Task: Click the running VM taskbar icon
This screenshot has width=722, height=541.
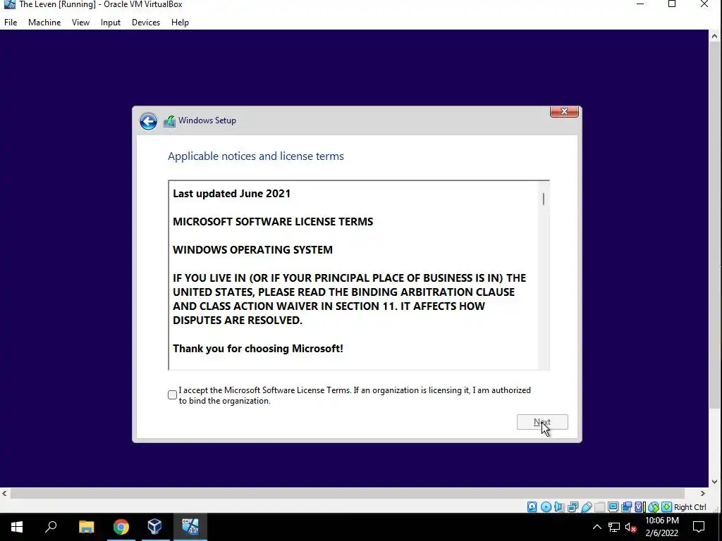Action: pos(190,527)
